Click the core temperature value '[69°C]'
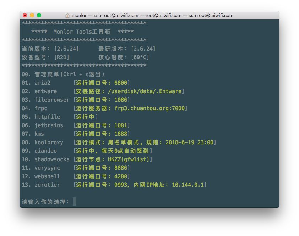 140,57
